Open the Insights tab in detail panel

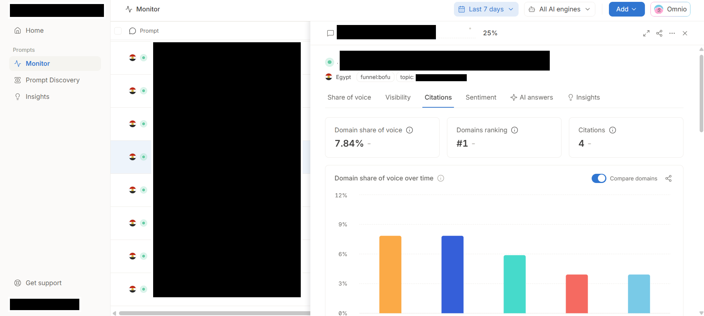pyautogui.click(x=584, y=97)
